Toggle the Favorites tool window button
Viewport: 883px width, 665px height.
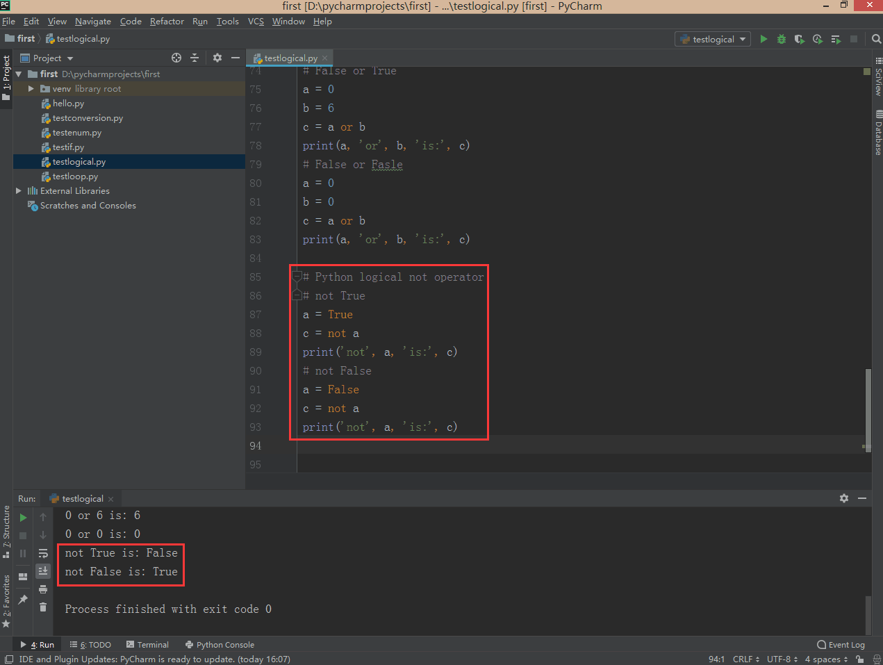[6, 601]
